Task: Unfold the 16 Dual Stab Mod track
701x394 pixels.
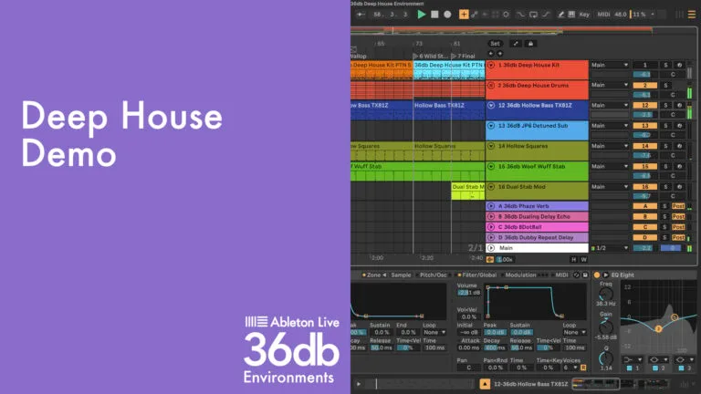Action: (x=491, y=187)
